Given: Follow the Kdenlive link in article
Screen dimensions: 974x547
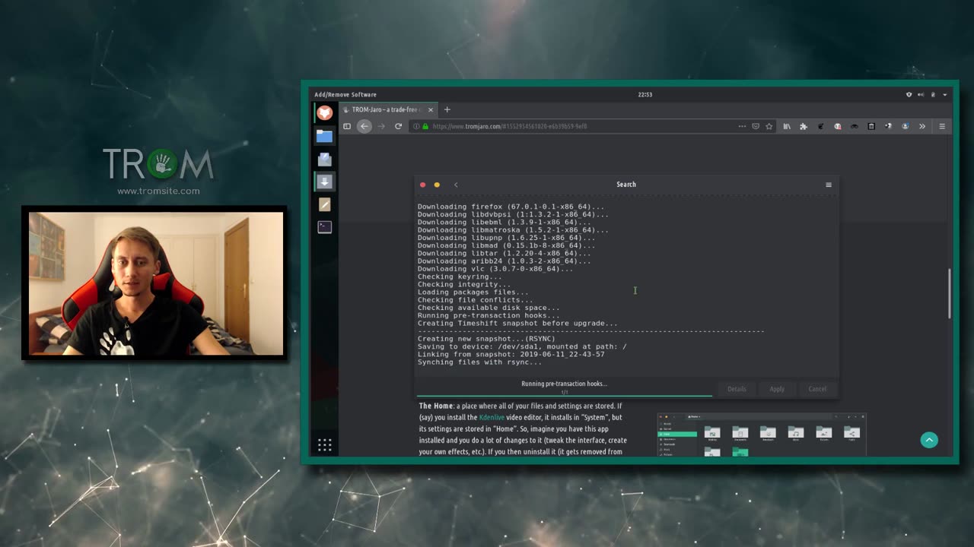Looking at the screenshot, I should point(492,418).
